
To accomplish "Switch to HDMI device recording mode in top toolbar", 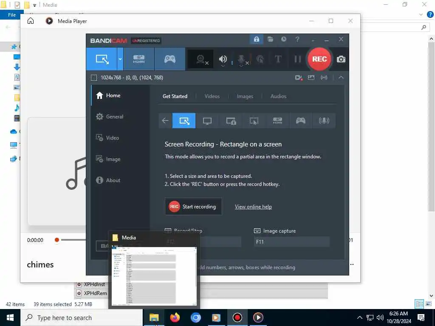I will click(x=139, y=59).
